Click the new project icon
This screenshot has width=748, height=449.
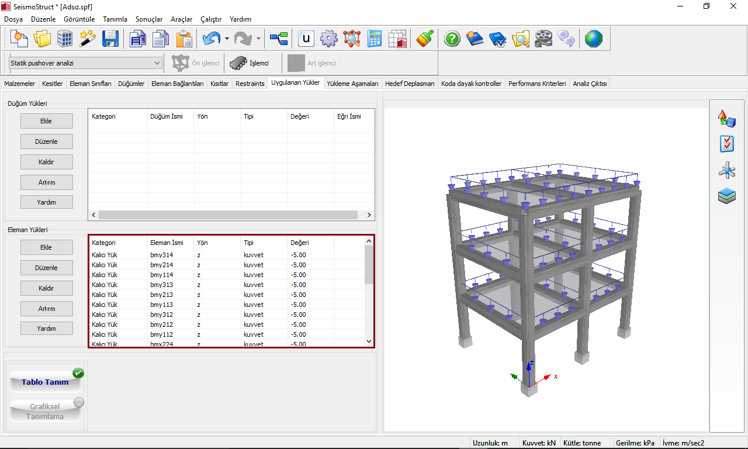point(20,39)
